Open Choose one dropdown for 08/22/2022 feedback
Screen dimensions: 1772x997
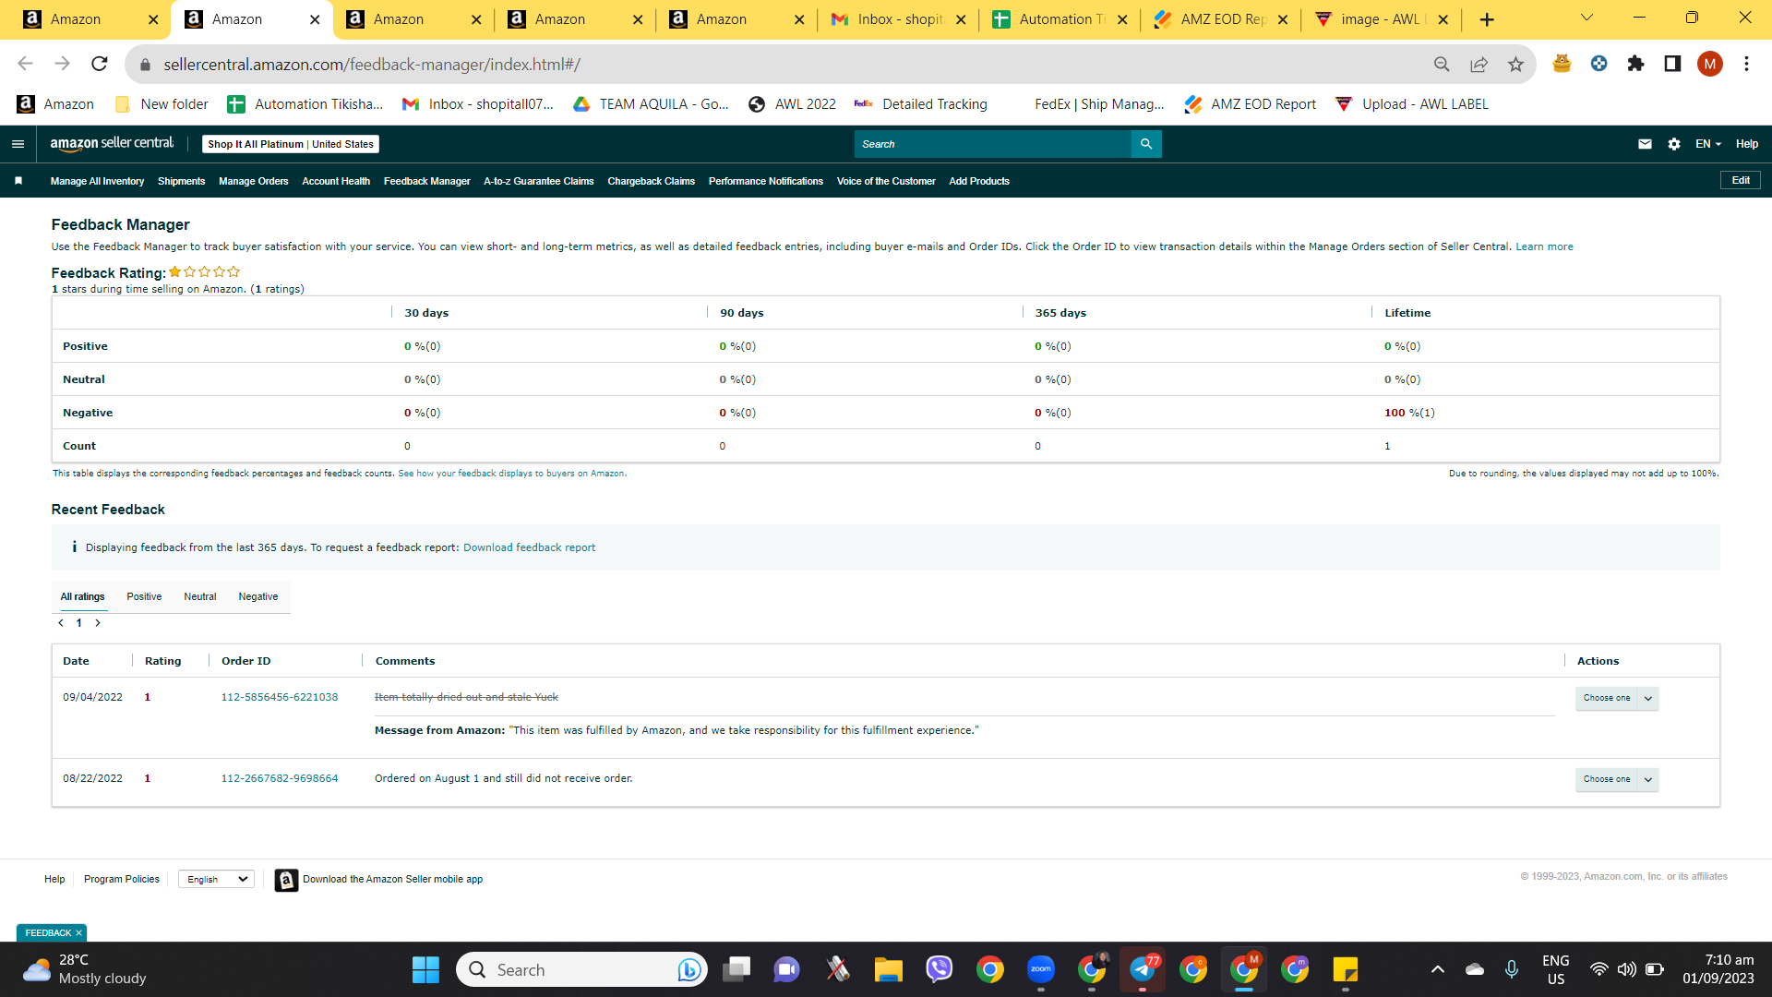[x=1617, y=779]
